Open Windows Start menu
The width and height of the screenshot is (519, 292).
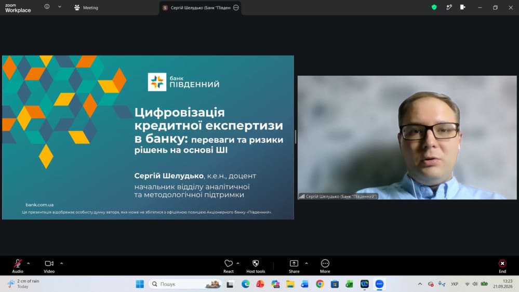[140, 284]
